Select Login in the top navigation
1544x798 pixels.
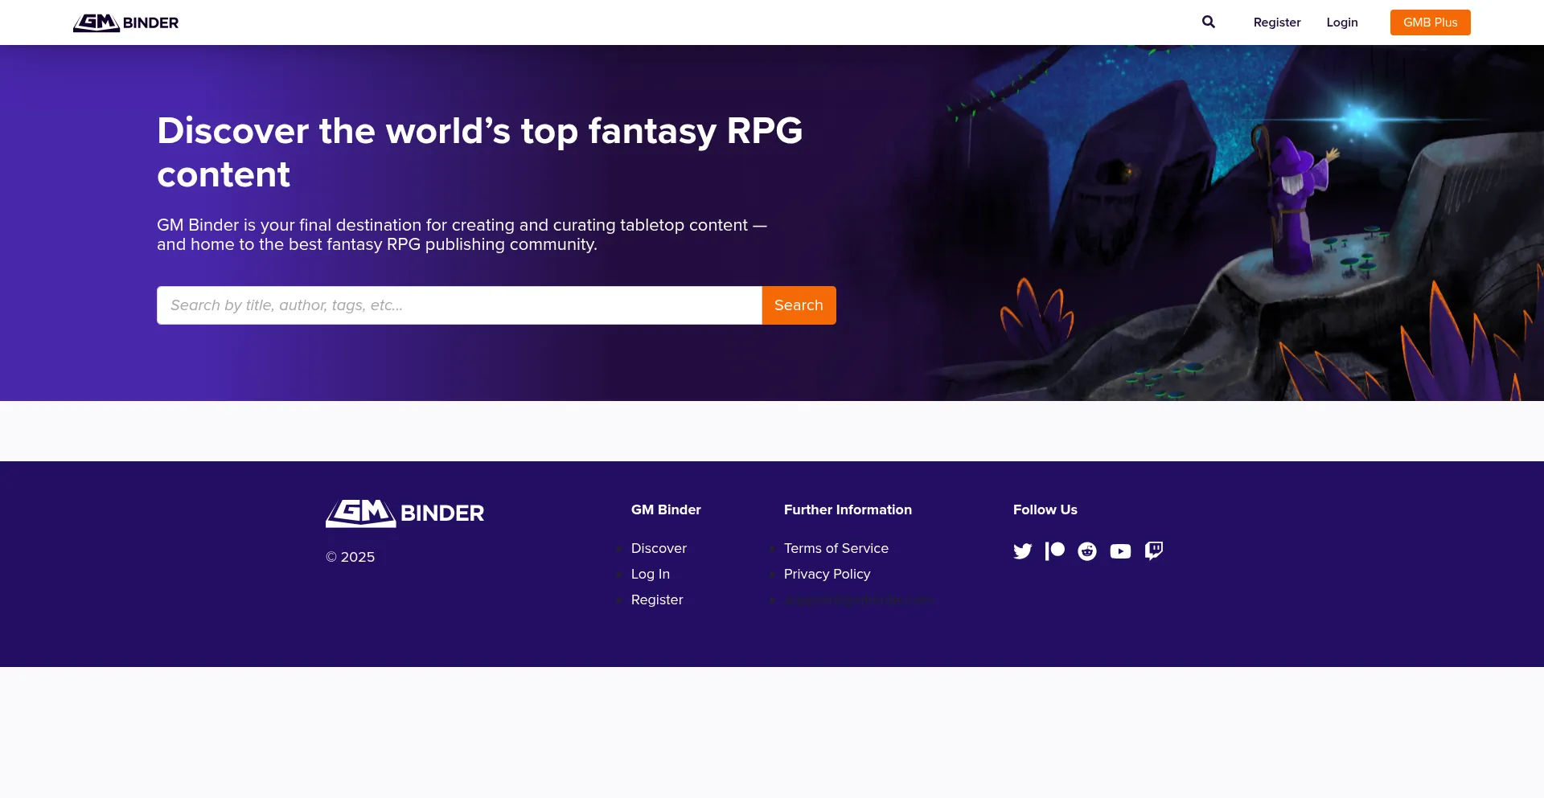tap(1341, 23)
